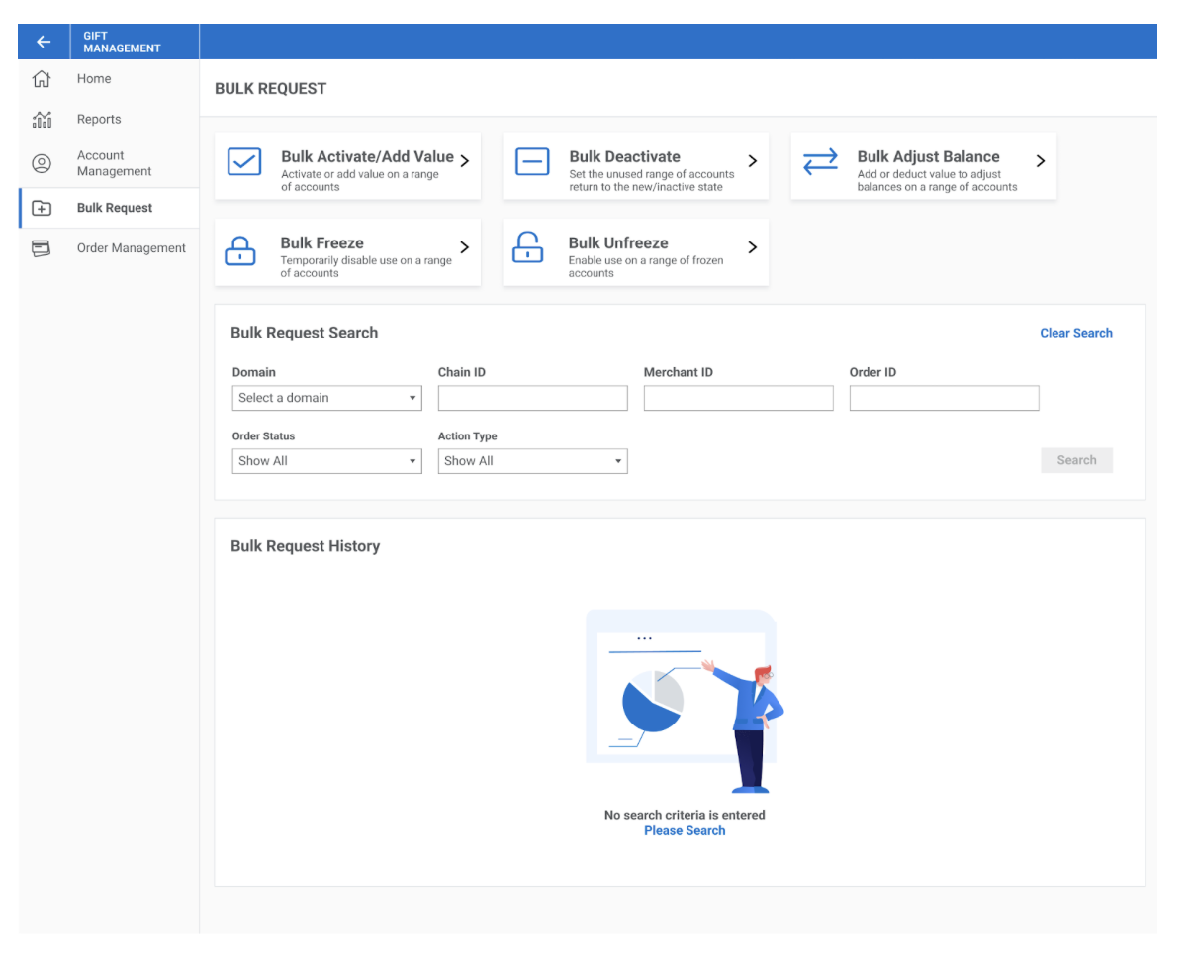Click the back arrow in header
The image size is (1191, 966).
(x=43, y=42)
